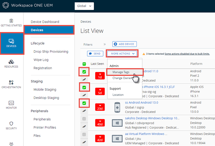This screenshot has width=215, height=146.
Task: Click 'Global / ssgrp' text
Action: 134,108
